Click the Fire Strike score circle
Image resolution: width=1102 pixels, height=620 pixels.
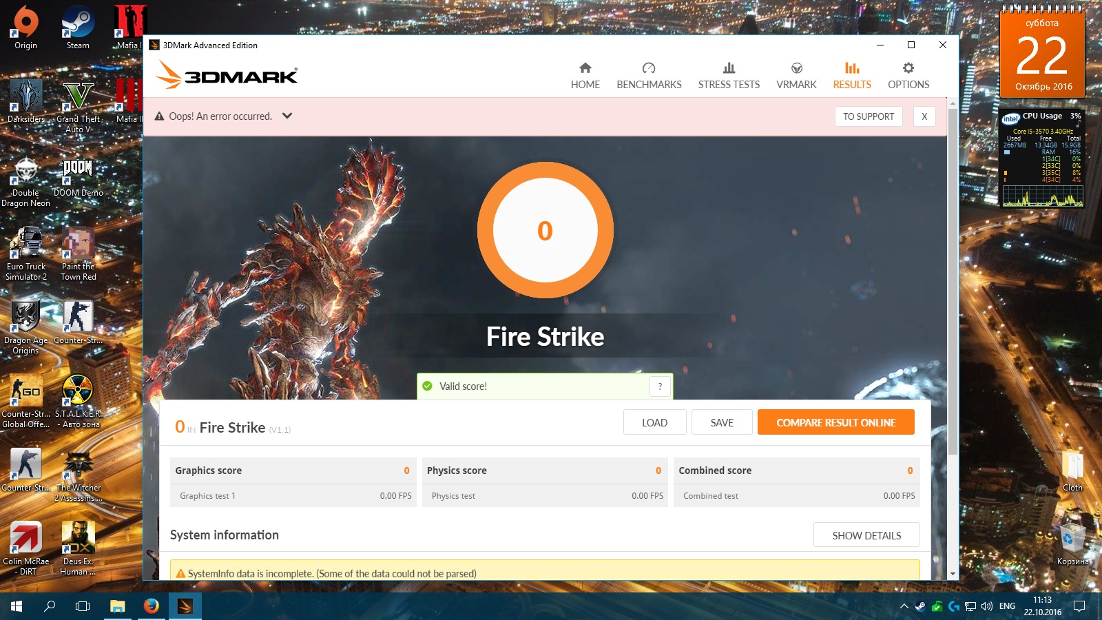click(x=545, y=230)
